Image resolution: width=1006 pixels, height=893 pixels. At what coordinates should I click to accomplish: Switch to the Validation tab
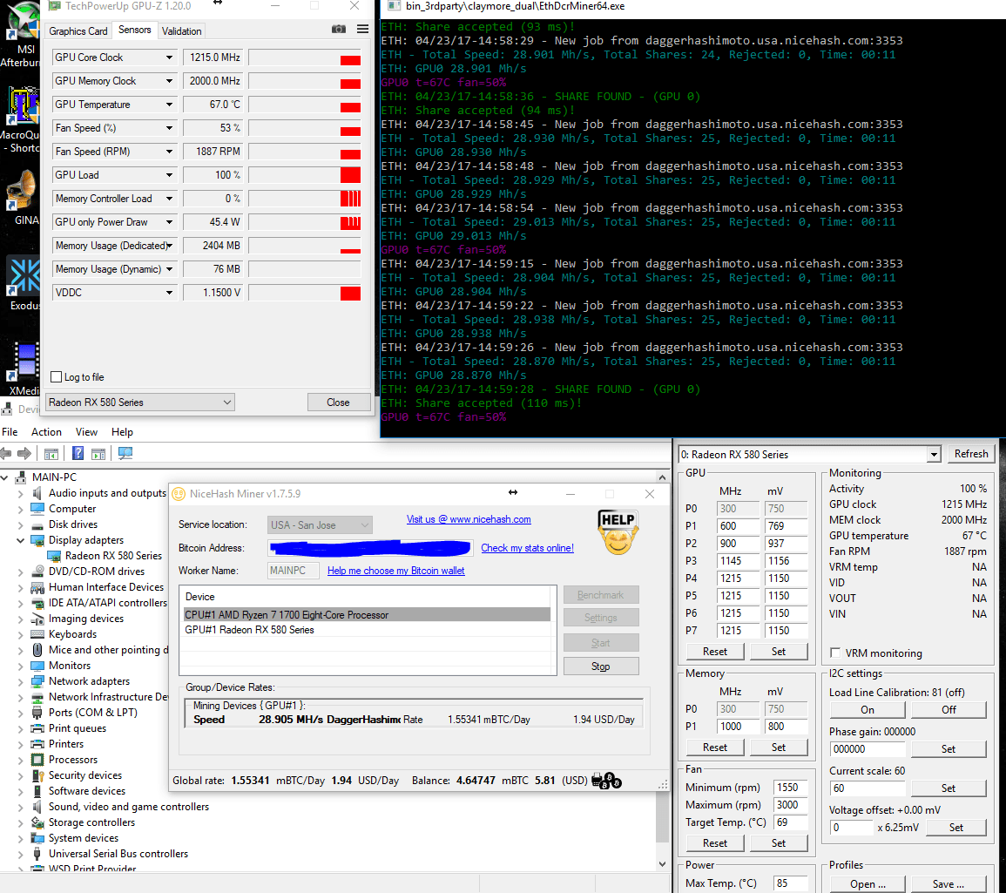[x=181, y=30]
